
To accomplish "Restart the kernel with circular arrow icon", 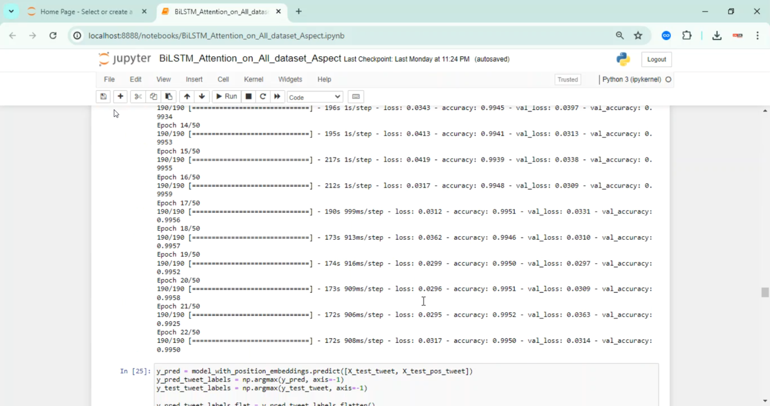I will (x=263, y=96).
